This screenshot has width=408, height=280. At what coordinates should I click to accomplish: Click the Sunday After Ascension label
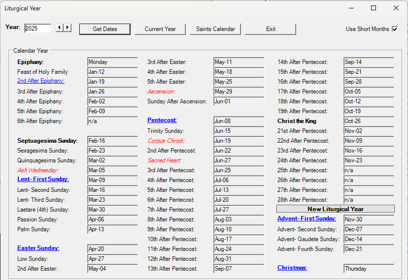click(177, 101)
